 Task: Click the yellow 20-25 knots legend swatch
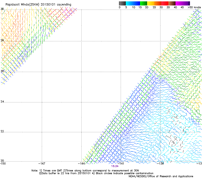click(151, 3)
